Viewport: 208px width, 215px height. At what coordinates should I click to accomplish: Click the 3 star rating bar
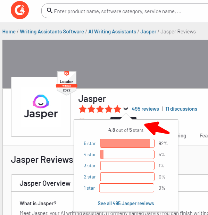[x=127, y=166]
